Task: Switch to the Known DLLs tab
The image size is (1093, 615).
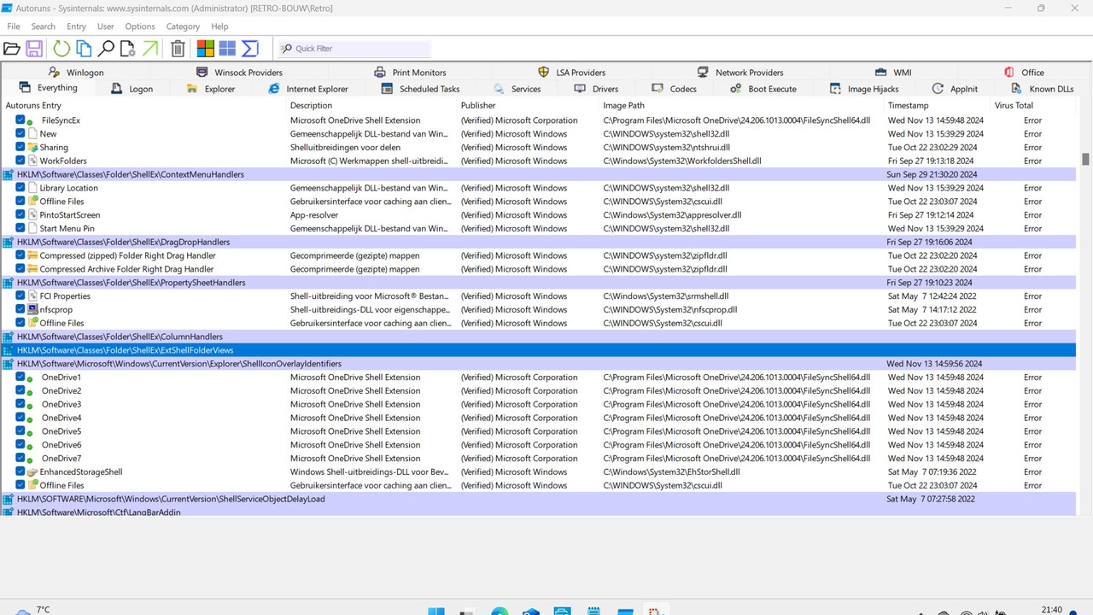Action: (x=1043, y=89)
